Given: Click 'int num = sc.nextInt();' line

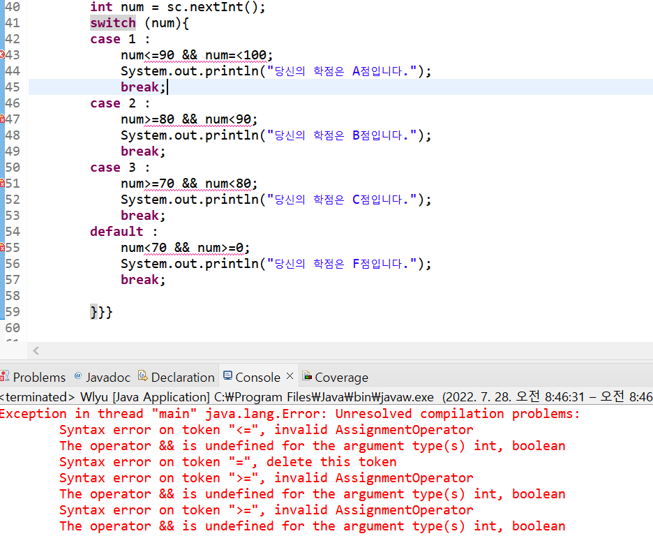Looking at the screenshot, I should [x=177, y=7].
